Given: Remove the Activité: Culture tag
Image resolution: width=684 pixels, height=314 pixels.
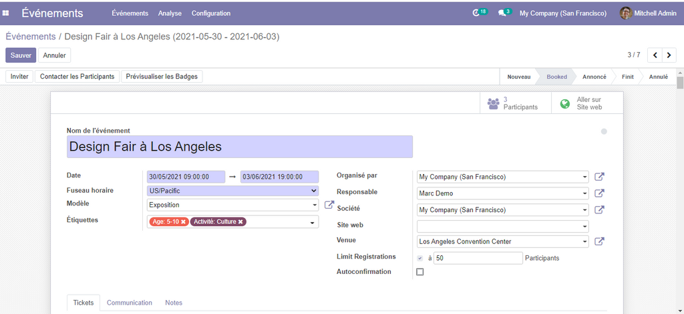Looking at the screenshot, I should [240, 222].
